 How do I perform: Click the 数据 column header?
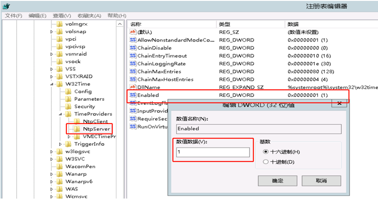tap(331, 24)
